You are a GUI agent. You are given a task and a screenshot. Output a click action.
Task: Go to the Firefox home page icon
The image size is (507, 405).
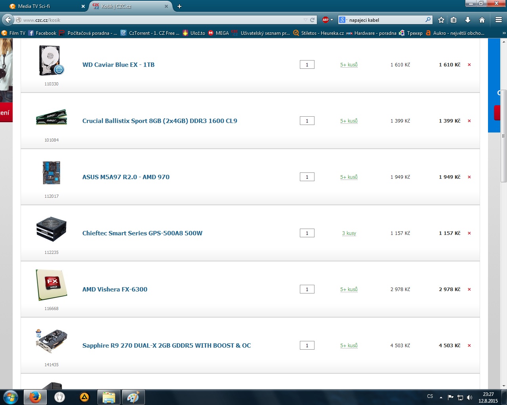482,20
